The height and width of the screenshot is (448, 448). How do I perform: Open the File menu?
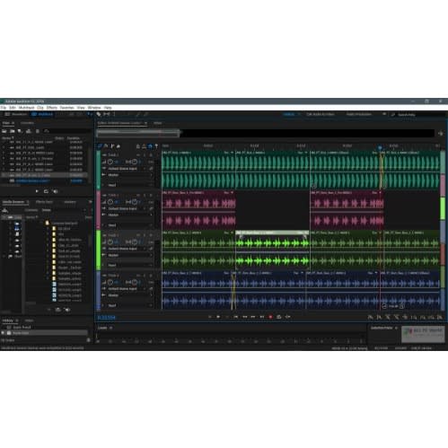[3, 108]
